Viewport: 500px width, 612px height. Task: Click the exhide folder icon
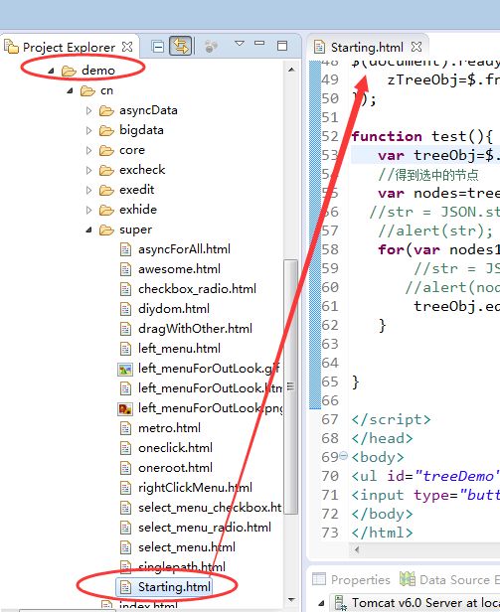click(x=106, y=211)
